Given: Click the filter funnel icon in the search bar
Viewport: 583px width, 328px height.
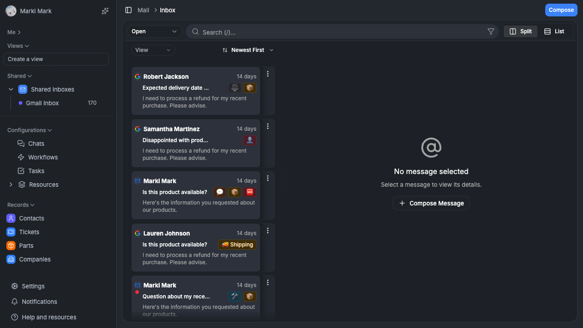Looking at the screenshot, I should pyautogui.click(x=491, y=31).
